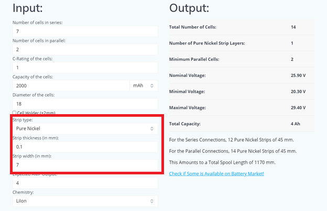The image size is (327, 211).
Task: Open the Battery Market availability link
Action: coord(216,173)
